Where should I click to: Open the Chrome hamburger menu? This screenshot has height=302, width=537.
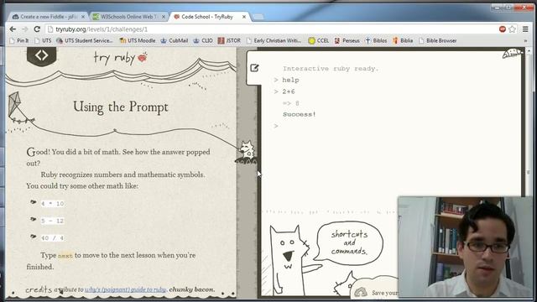point(525,29)
